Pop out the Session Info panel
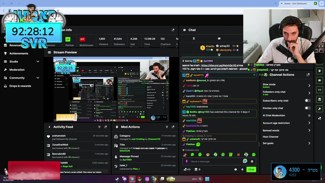325x183 pixels. pyautogui.click(x=173, y=30)
